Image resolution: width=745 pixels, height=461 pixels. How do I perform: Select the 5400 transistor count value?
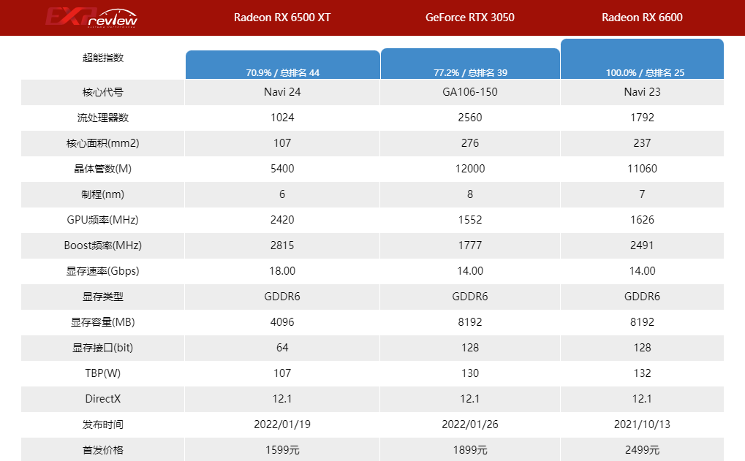pos(282,169)
